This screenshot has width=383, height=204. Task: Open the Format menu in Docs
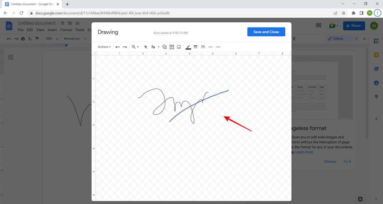click(66, 30)
